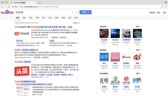
Task: Click 登录 login link
Action: click(165, 13)
